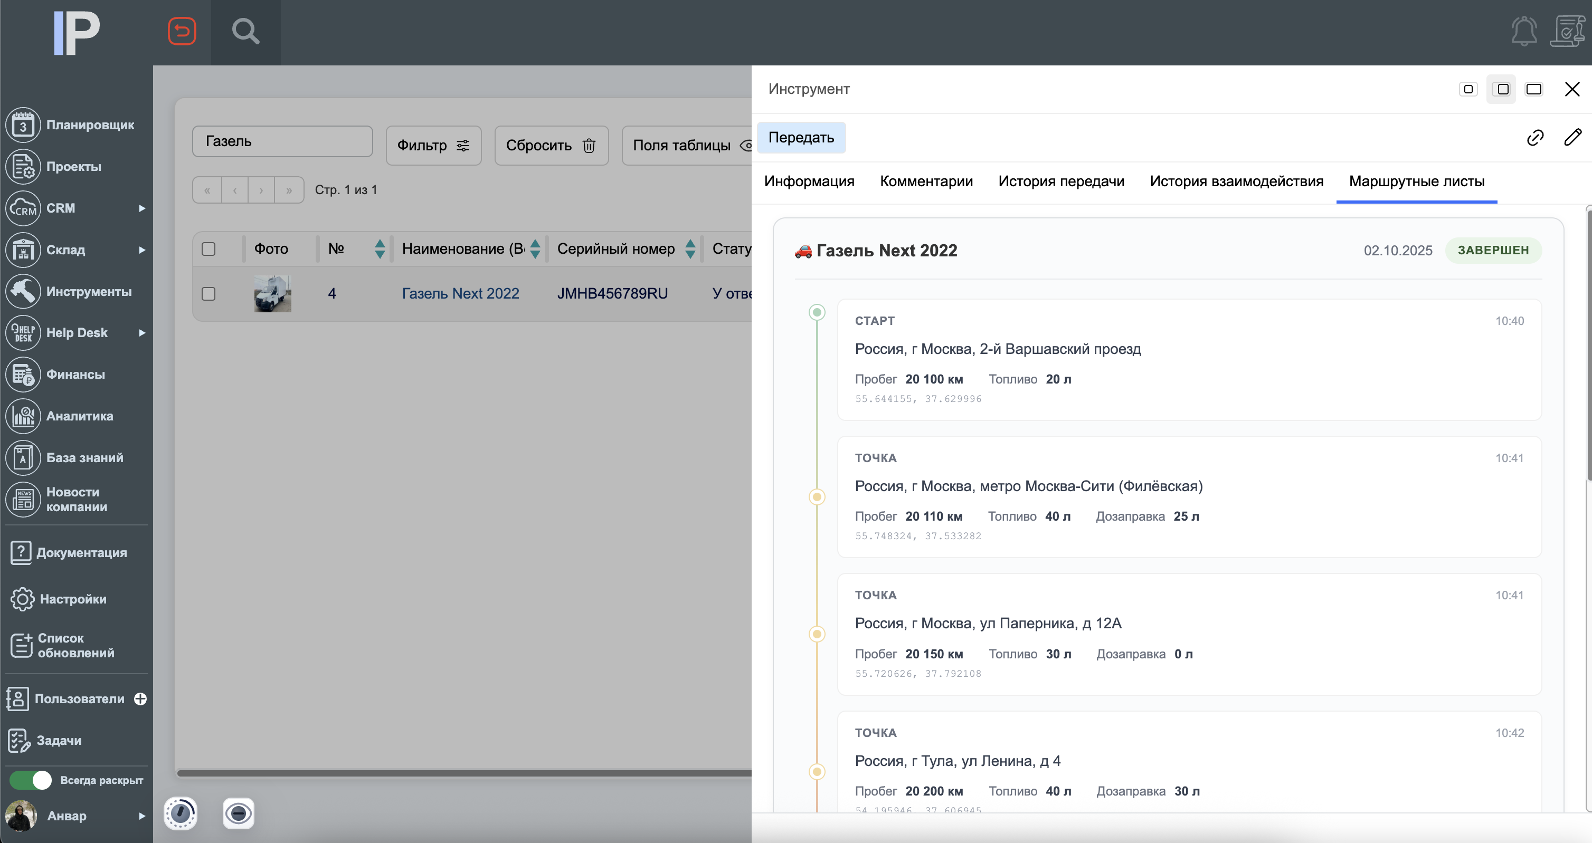Select checkbox for Газель Next 2022 row
This screenshot has width=1592, height=843.
(x=209, y=293)
